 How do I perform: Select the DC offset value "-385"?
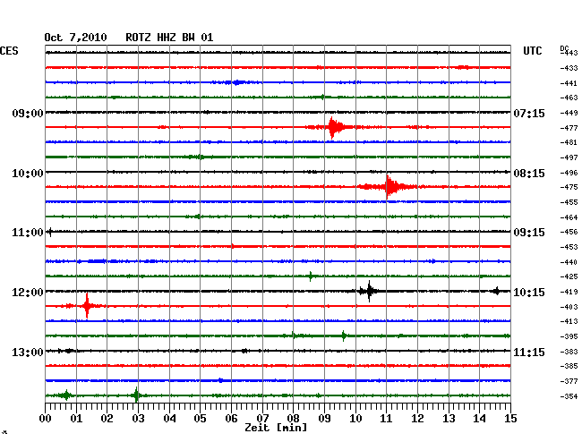(569, 366)
